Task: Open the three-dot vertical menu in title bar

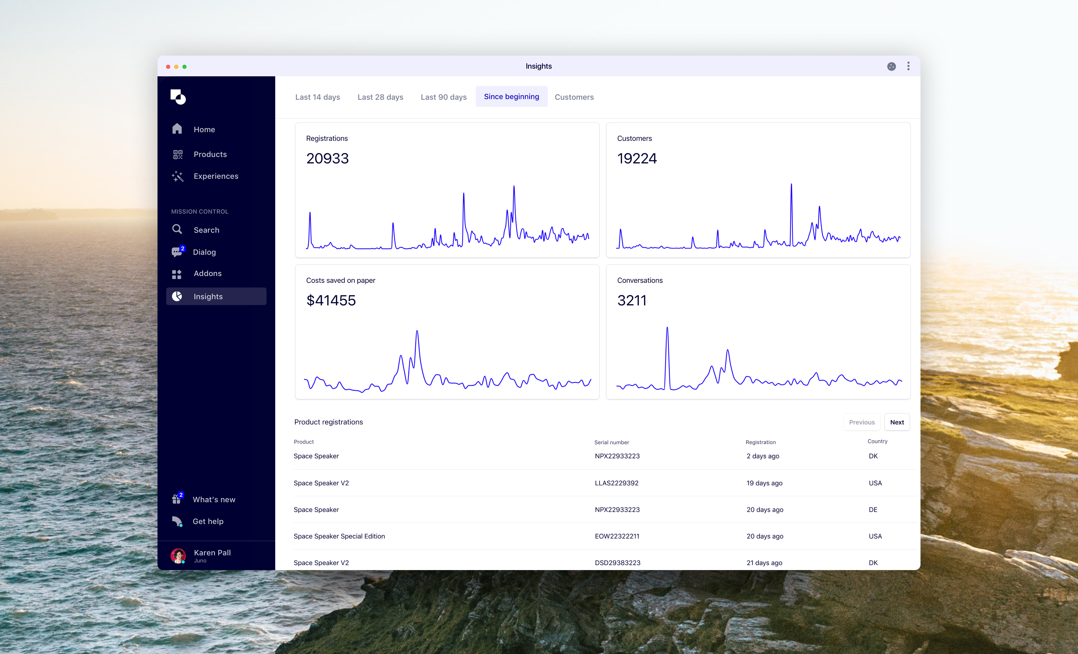Action: pyautogui.click(x=908, y=66)
